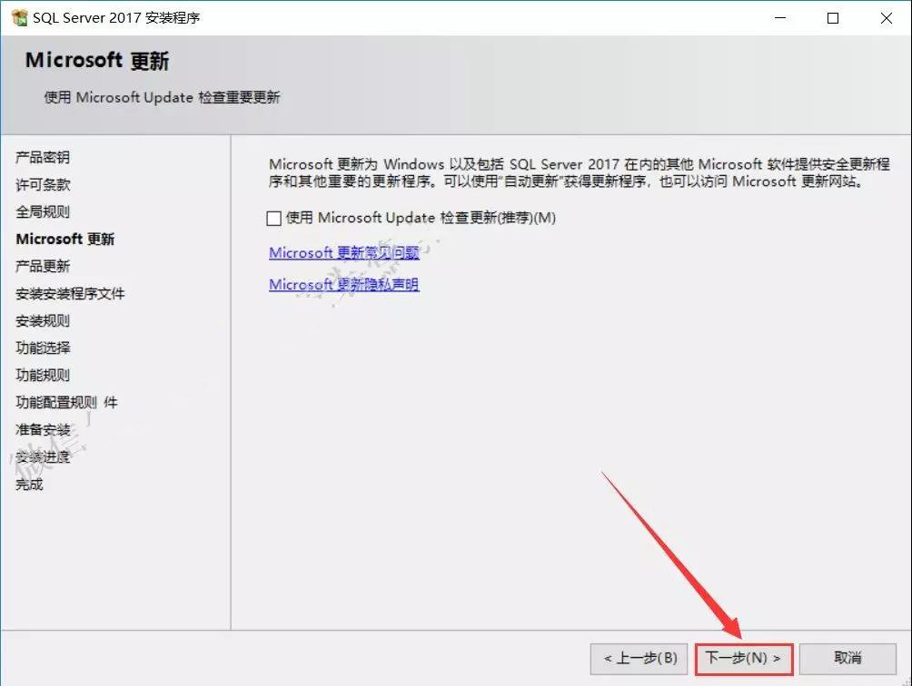Screen dimensions: 912x686
Task: Select the 安装规则 step in sidebar
Action: (x=43, y=321)
